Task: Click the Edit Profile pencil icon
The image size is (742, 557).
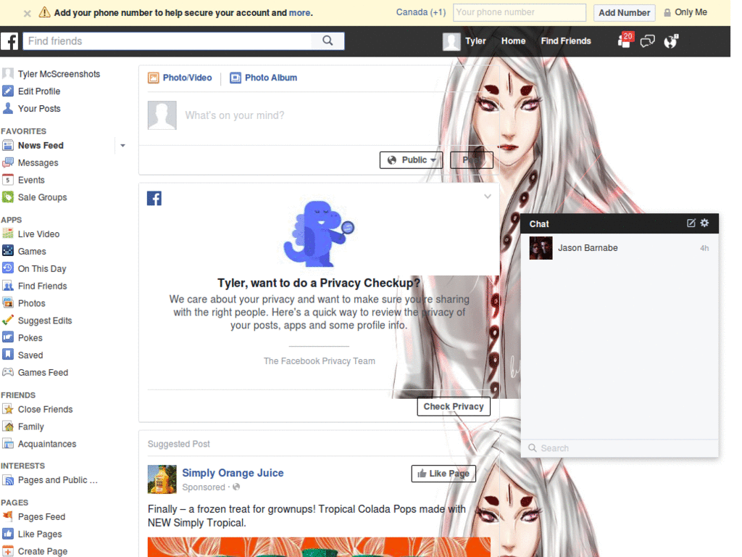Action: 7,91
